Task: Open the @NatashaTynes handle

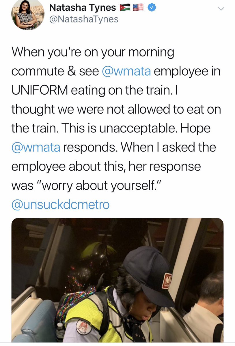Action: coord(84,19)
